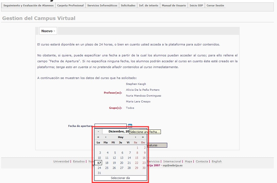277x183 pixels.
Task: Click professor name Nuria Mendoza Dominguez
Action: 144,96
